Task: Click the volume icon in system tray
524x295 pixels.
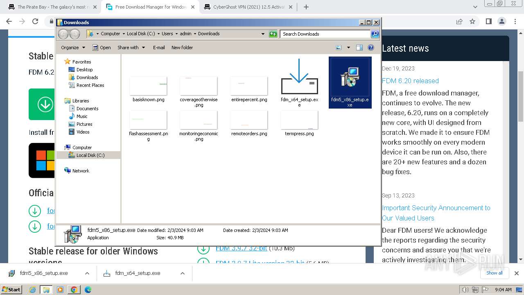Action: pyautogui.click(x=466, y=290)
